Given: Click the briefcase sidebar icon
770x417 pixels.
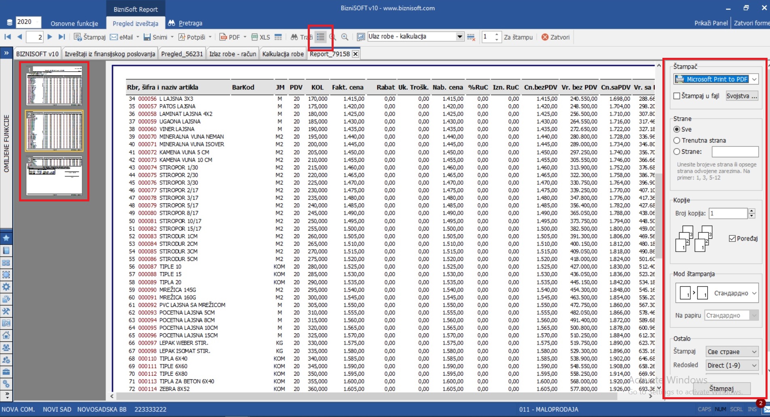Looking at the screenshot, I should point(6,372).
